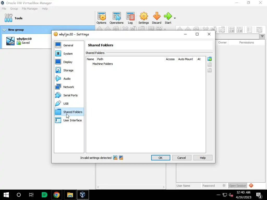Open Task View on the taskbar
The image size is (267, 200).
[x=31, y=195]
